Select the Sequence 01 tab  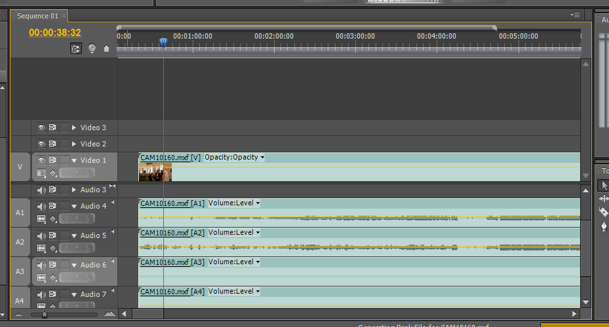coord(37,15)
